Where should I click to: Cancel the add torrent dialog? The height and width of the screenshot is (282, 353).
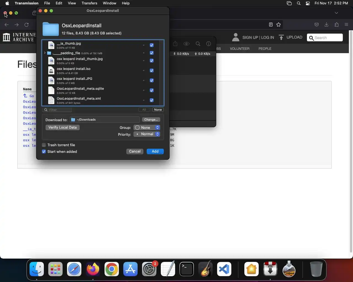(135, 151)
